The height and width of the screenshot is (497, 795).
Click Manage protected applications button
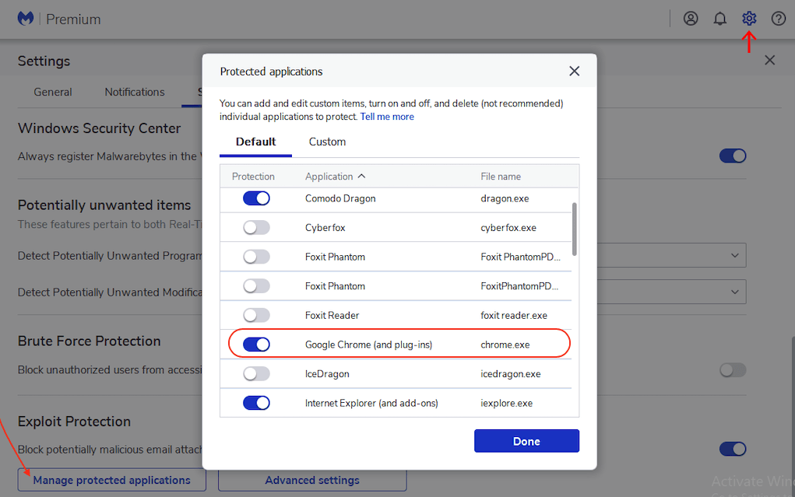111,480
